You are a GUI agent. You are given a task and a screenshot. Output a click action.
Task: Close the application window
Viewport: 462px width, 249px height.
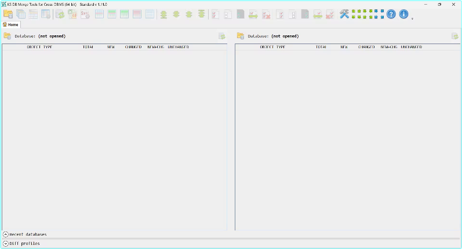[x=453, y=5]
